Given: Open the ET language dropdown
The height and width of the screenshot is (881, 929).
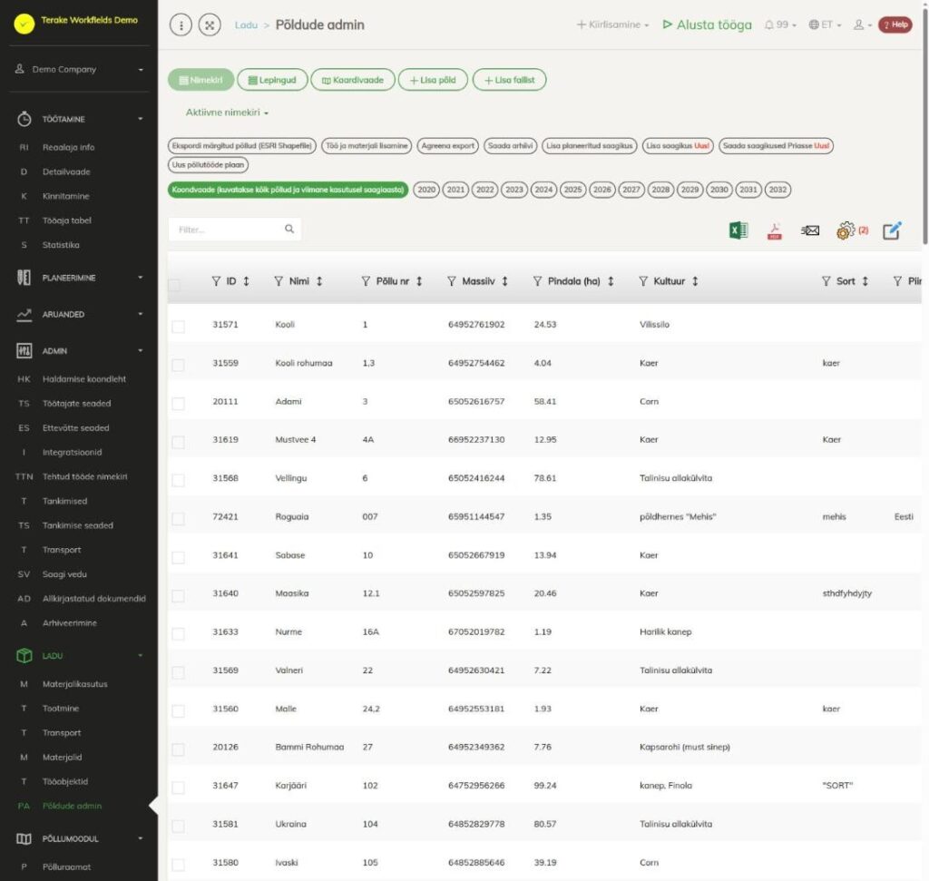Looking at the screenshot, I should coord(825,24).
